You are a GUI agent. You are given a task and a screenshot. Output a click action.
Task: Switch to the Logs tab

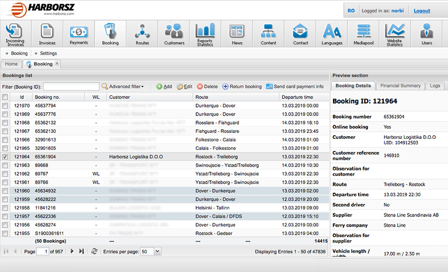pos(435,86)
